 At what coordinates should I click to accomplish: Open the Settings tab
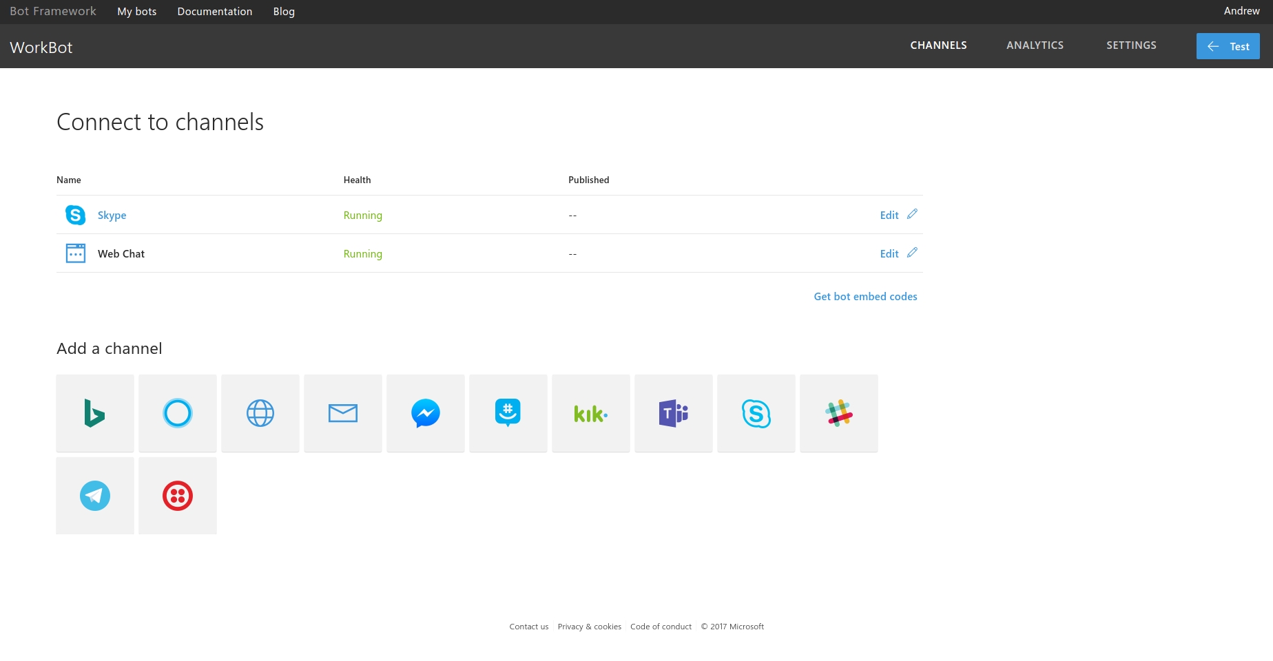[1131, 45]
